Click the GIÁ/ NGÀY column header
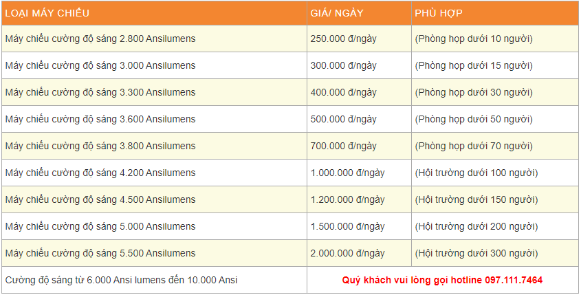The height and width of the screenshot is (295, 581). (338, 13)
